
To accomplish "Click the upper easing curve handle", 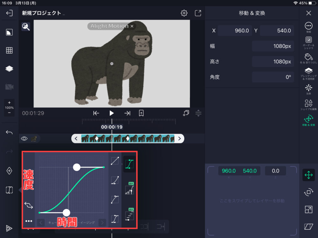I will [x=77, y=167].
